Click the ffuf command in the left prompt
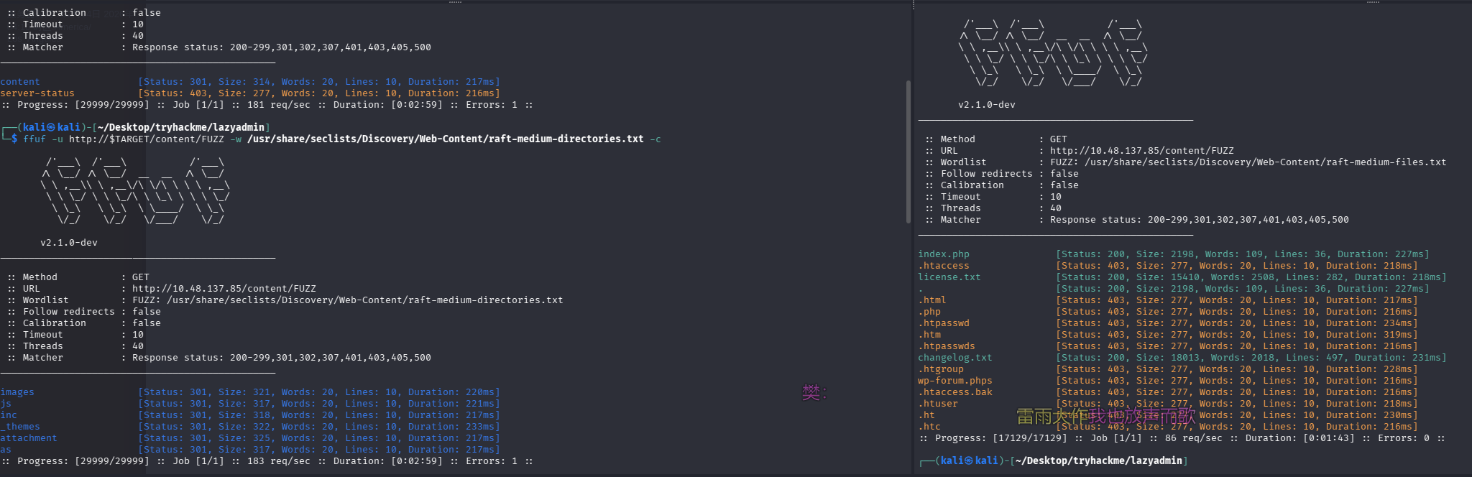The image size is (1472, 477). click(34, 139)
